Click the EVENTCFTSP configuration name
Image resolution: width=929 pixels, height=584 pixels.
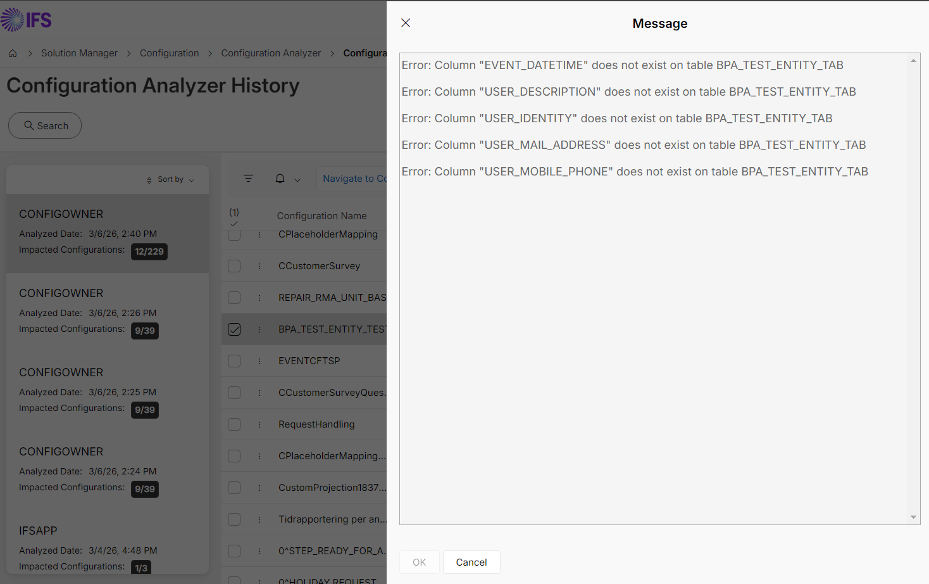click(309, 361)
